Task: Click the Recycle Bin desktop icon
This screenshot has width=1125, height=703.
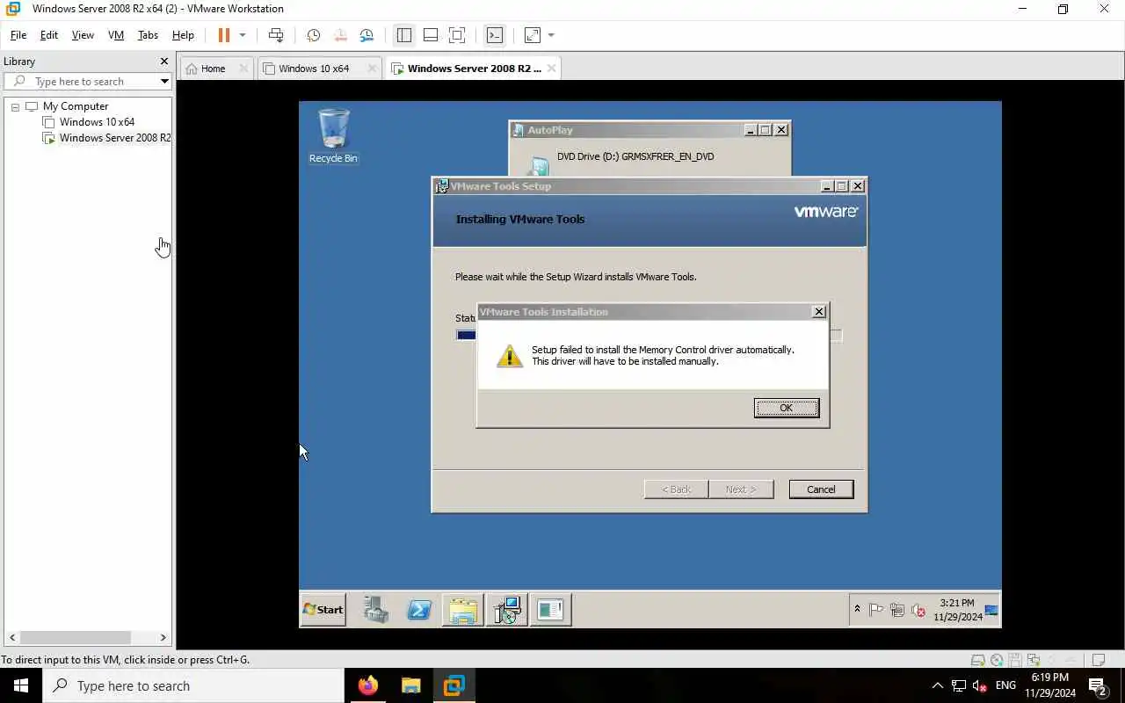Action: tap(333, 136)
